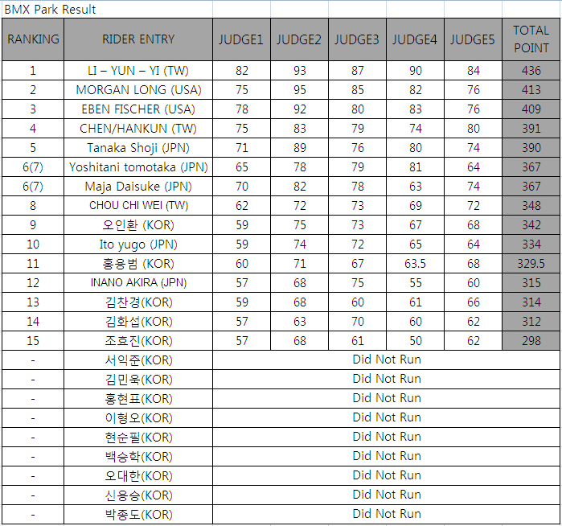This screenshot has height=526, width=562.
Task: Click ranking 8 cell
Action: click(x=33, y=206)
